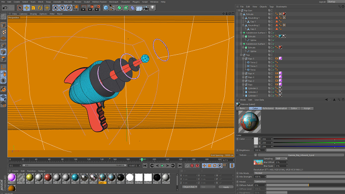Toggle the Cylinder.3 enable checkmark
The height and width of the screenshot is (194, 345).
pyautogui.click(x=273, y=88)
